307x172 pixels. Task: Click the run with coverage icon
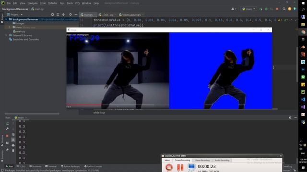[272, 9]
